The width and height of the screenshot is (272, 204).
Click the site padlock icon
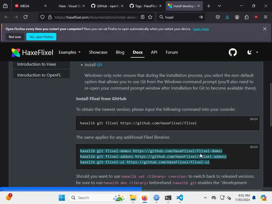click(50, 17)
